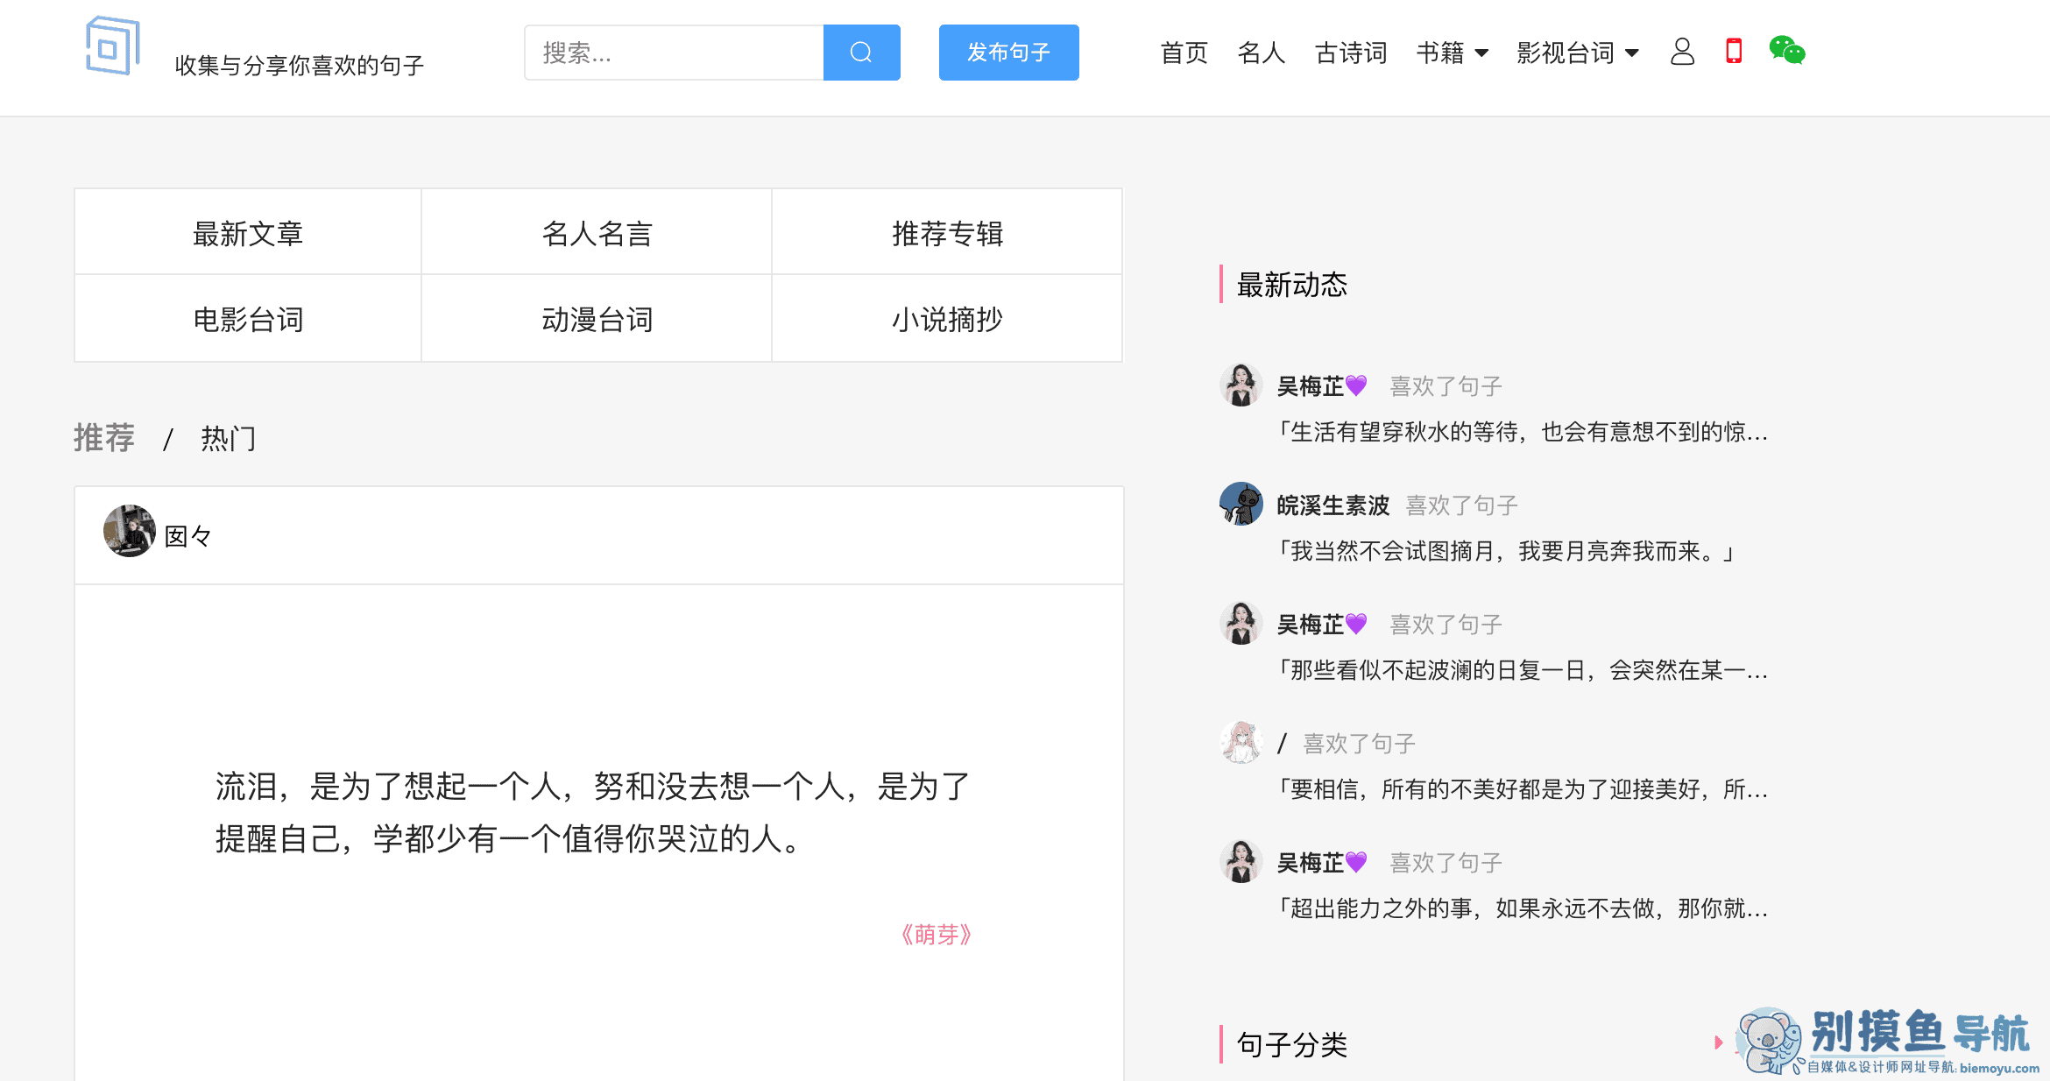The height and width of the screenshot is (1081, 2050).
Task: Open the 《萌芽》source link
Action: [935, 935]
